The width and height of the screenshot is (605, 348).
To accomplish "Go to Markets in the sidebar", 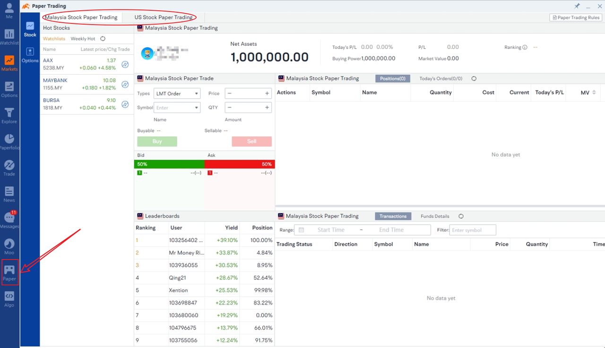I will pos(9,63).
